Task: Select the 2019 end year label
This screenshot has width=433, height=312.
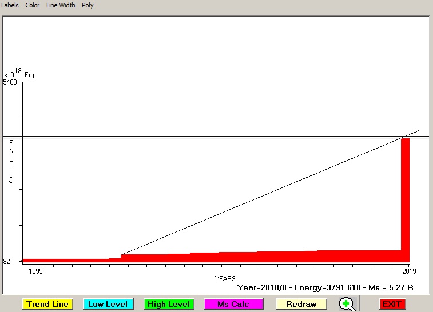Action: (410, 270)
